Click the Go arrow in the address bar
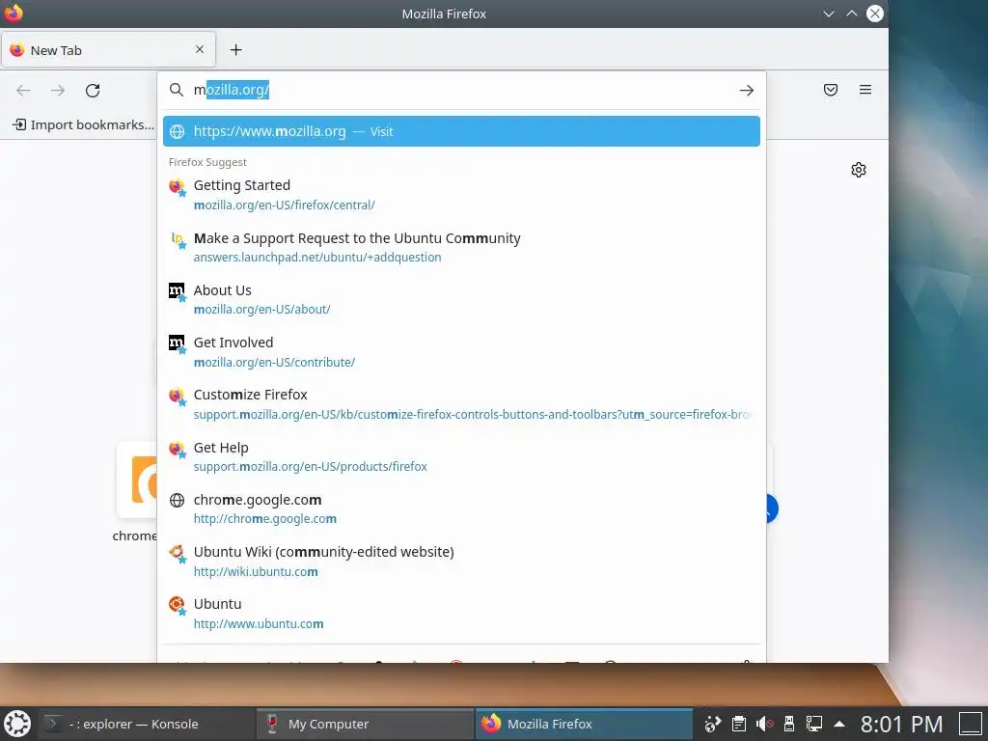Screen dimensions: 988x741 747,90
